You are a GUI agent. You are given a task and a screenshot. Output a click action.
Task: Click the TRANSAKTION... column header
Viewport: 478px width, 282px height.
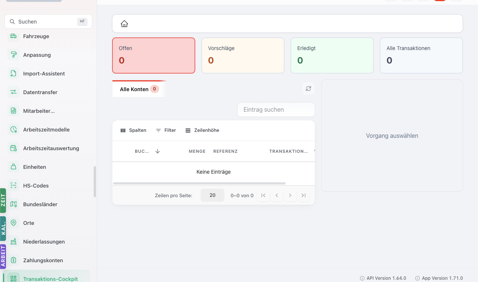(288, 151)
